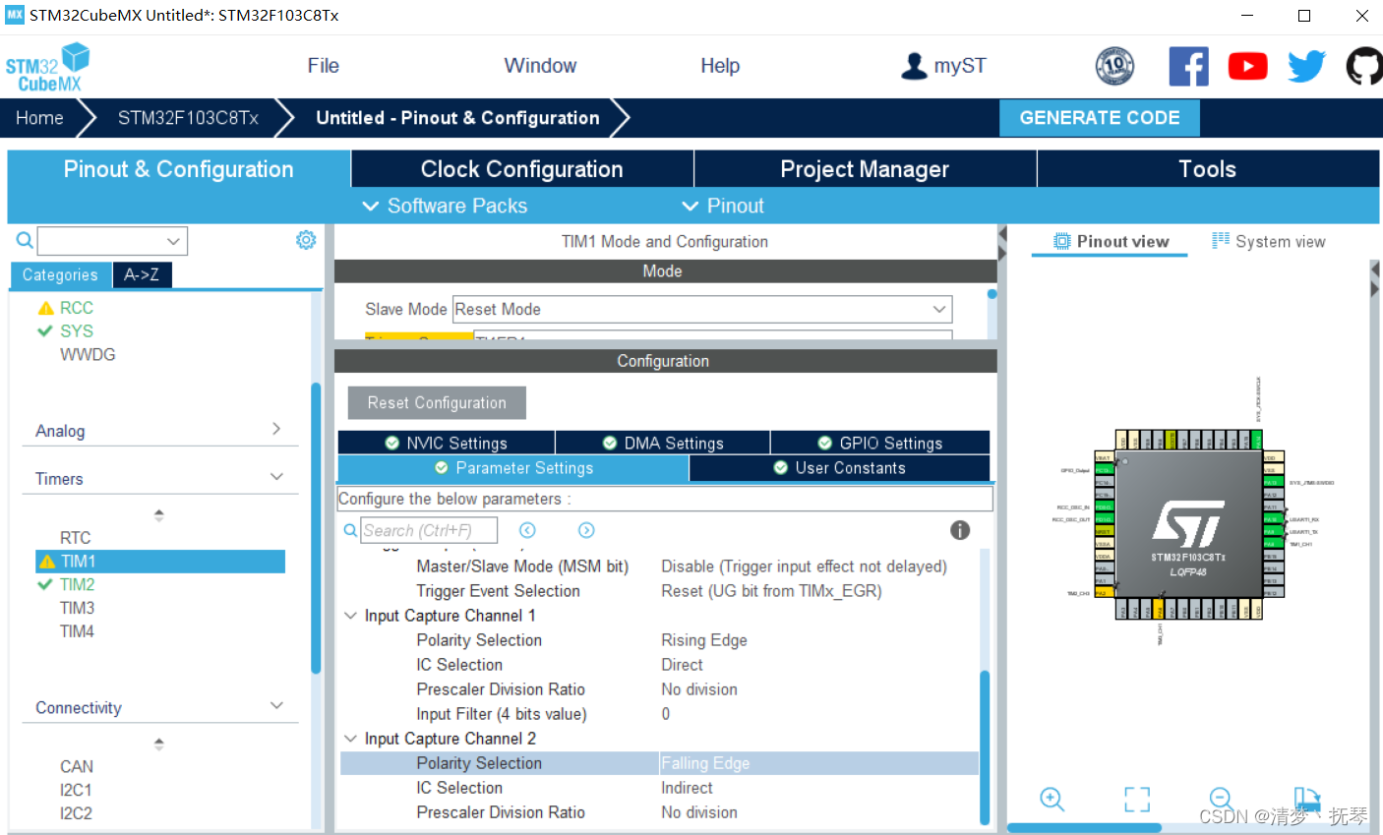Viewport: 1383px width, 835px height.
Task: Click the parameter info icon
Action: (x=960, y=530)
